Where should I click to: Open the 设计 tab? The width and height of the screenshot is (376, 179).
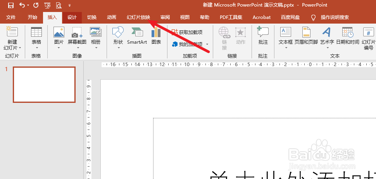tap(72, 17)
